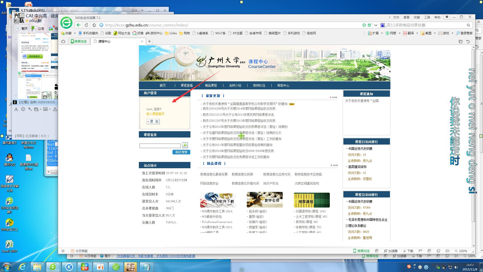Run course search with the magnifier button

(x=185, y=145)
